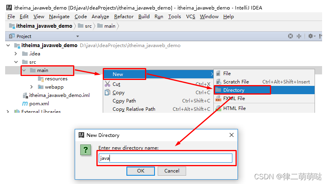Click the itheima_javaweb_demo.iml file icon

pos(25,95)
